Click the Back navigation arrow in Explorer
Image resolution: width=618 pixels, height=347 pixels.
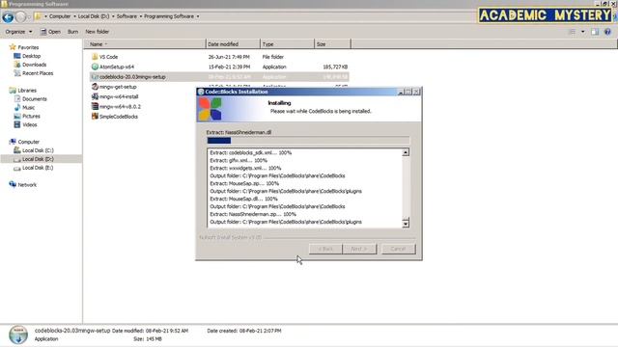(8, 17)
